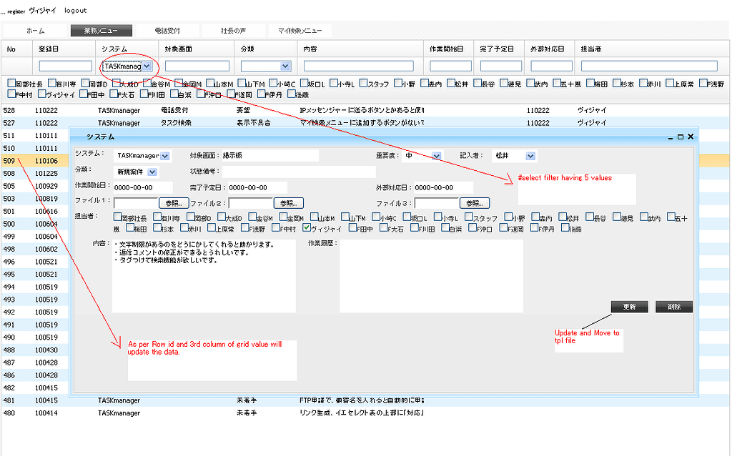Click the 参照 button for ファイル3
The image size is (732, 459).
pyautogui.click(x=475, y=203)
